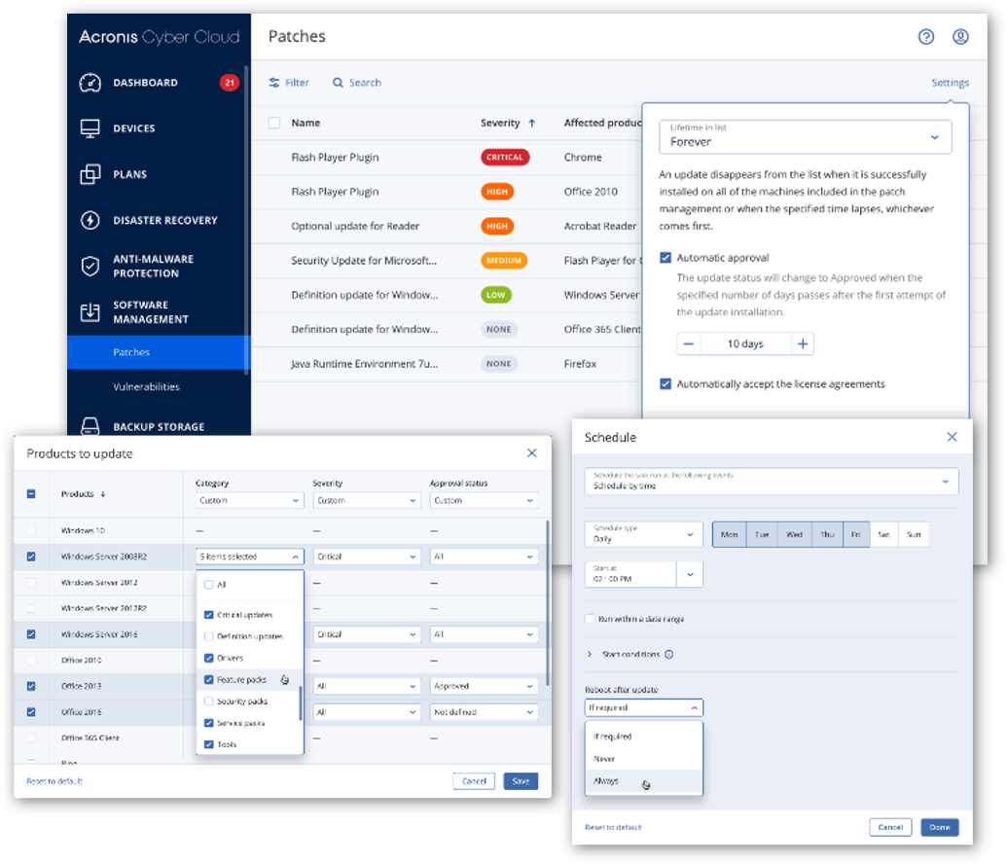Select If required in reboot list
This screenshot has height=864, width=1007.
(643, 737)
